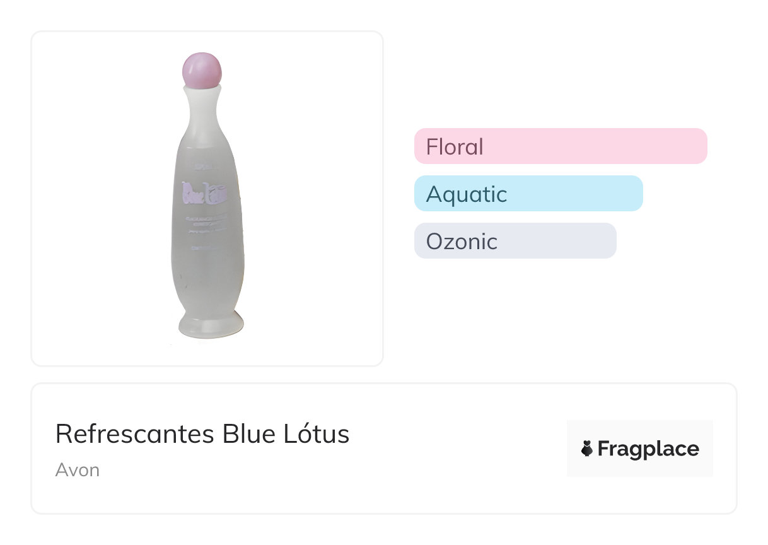Select the gray Ozonic accord bar
This screenshot has height=545, width=768.
[x=515, y=241]
